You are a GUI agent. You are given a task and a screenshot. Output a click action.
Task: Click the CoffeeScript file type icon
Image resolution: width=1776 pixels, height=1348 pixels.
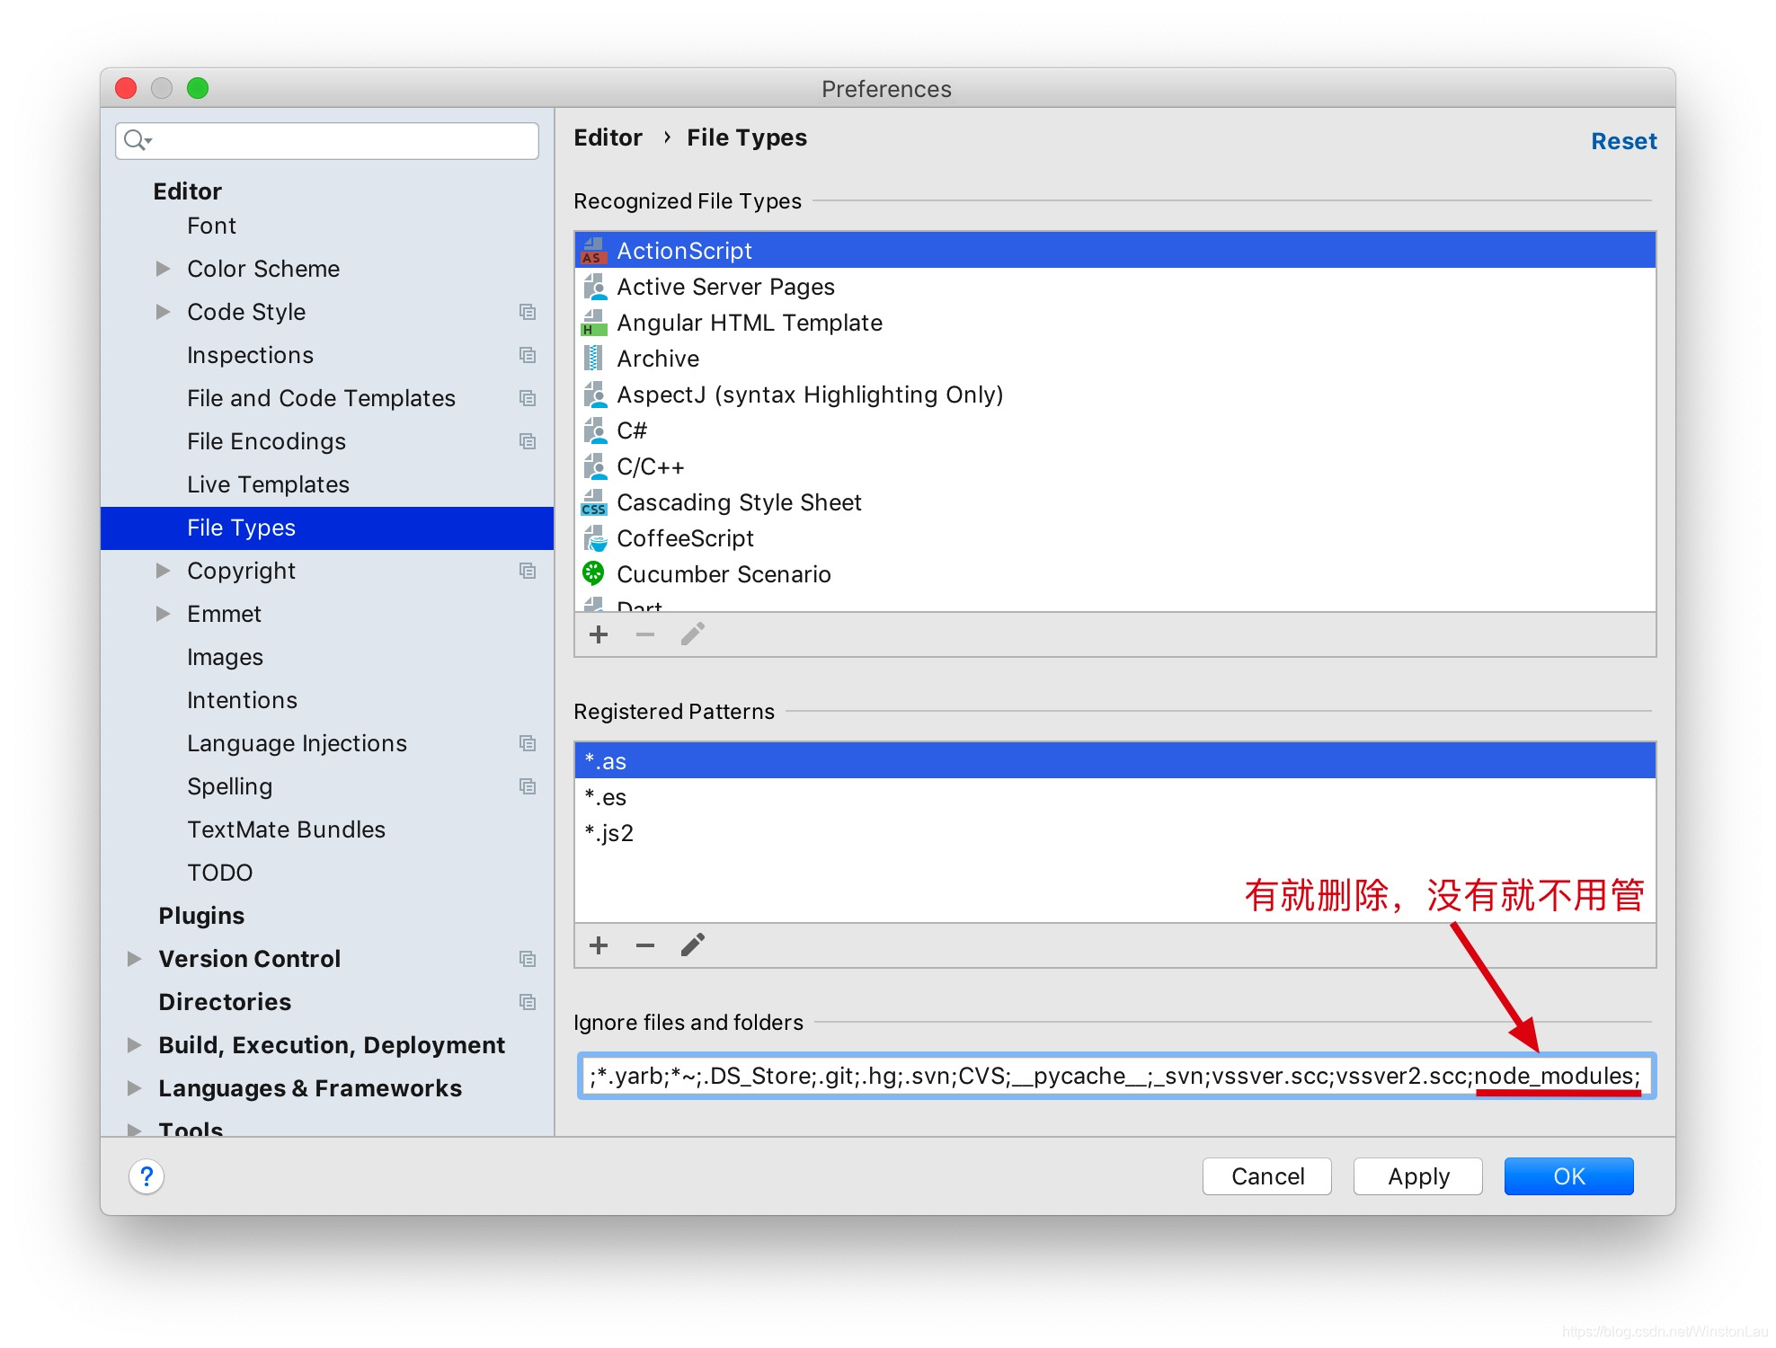[x=592, y=539]
